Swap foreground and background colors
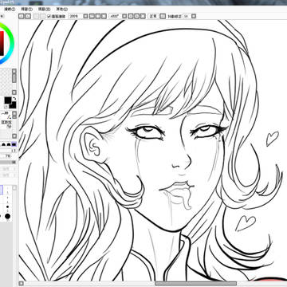Image resolution: width=287 pixels, height=287 pixels. pos(14,99)
